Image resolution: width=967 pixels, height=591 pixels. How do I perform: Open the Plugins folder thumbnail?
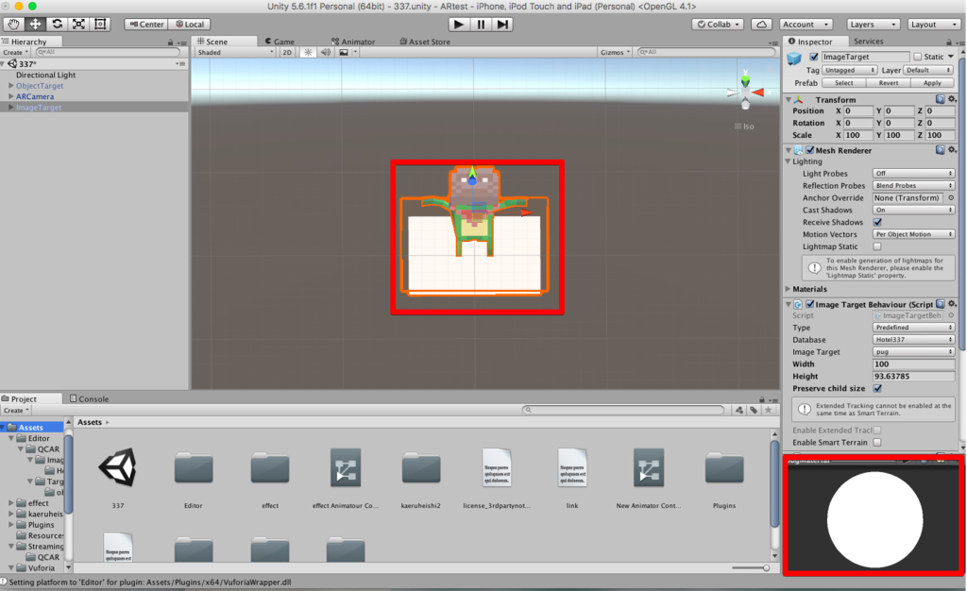point(724,469)
